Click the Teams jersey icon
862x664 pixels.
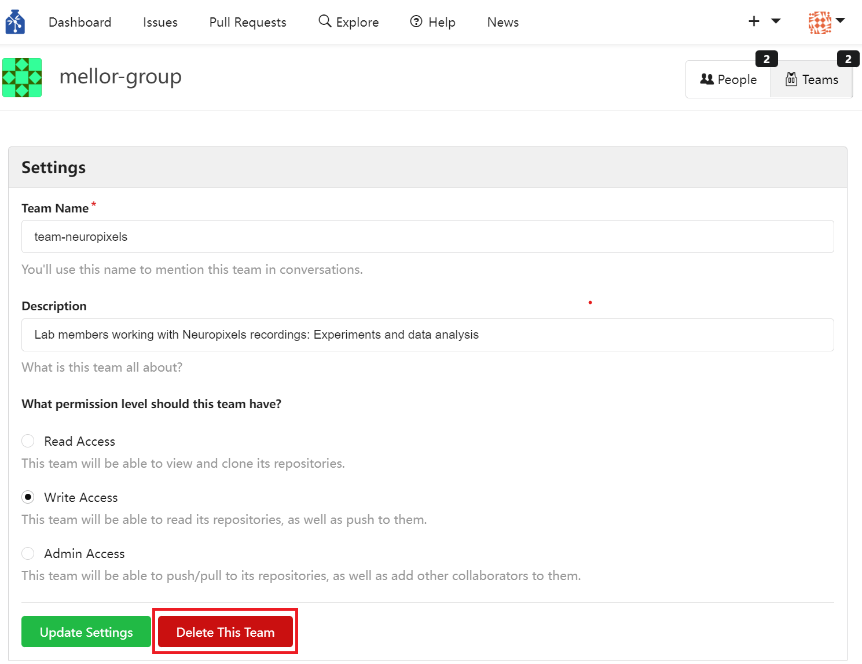coord(791,79)
